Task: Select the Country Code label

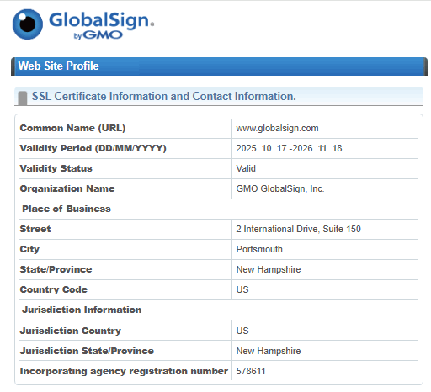Action: coord(53,289)
